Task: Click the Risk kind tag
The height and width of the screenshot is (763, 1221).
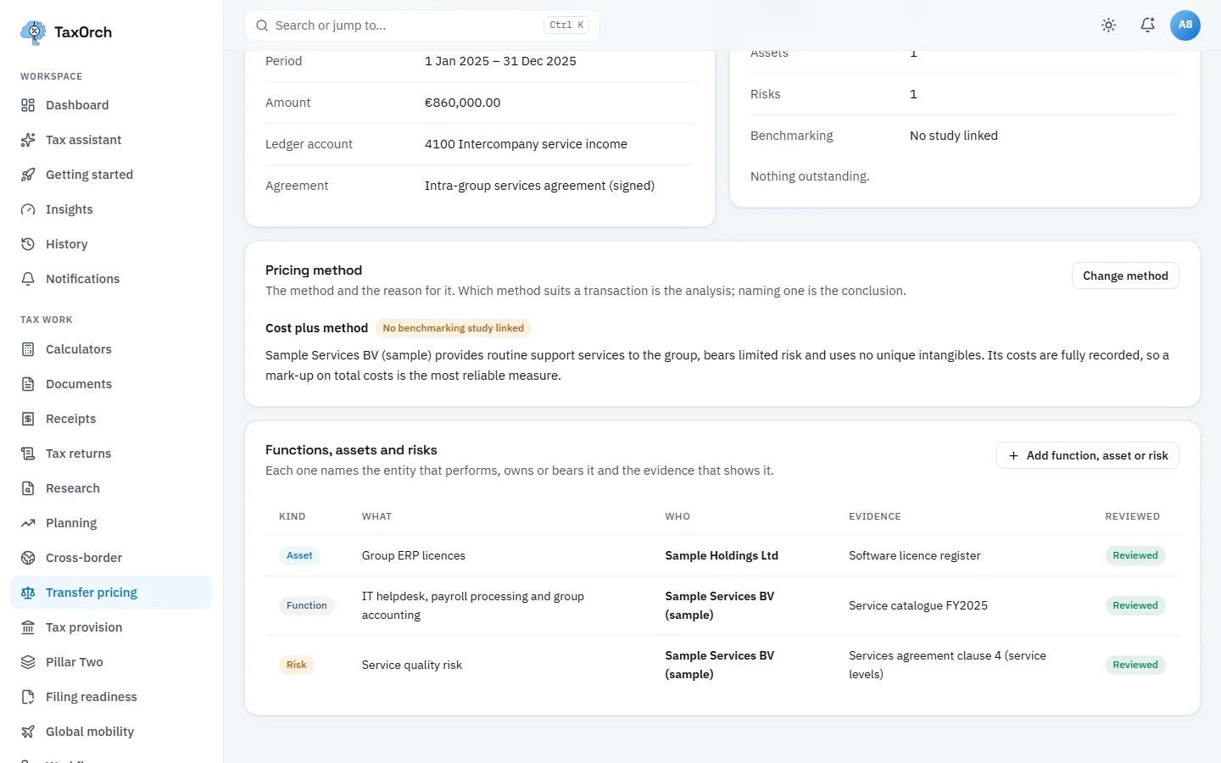Action: tap(297, 665)
